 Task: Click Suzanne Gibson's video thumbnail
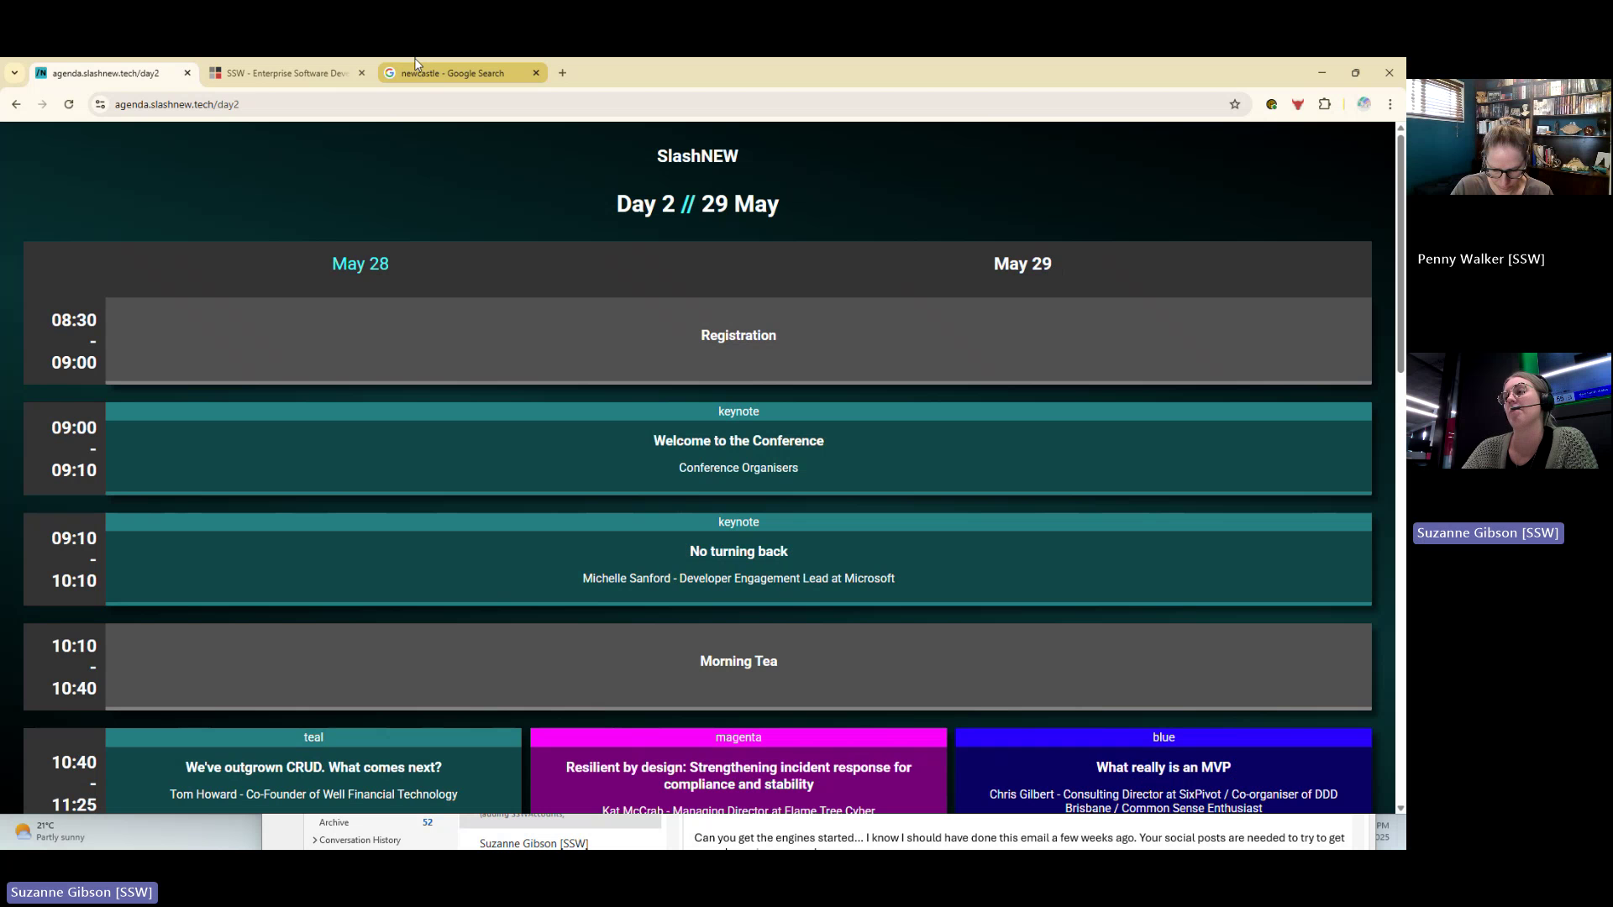click(x=1509, y=411)
